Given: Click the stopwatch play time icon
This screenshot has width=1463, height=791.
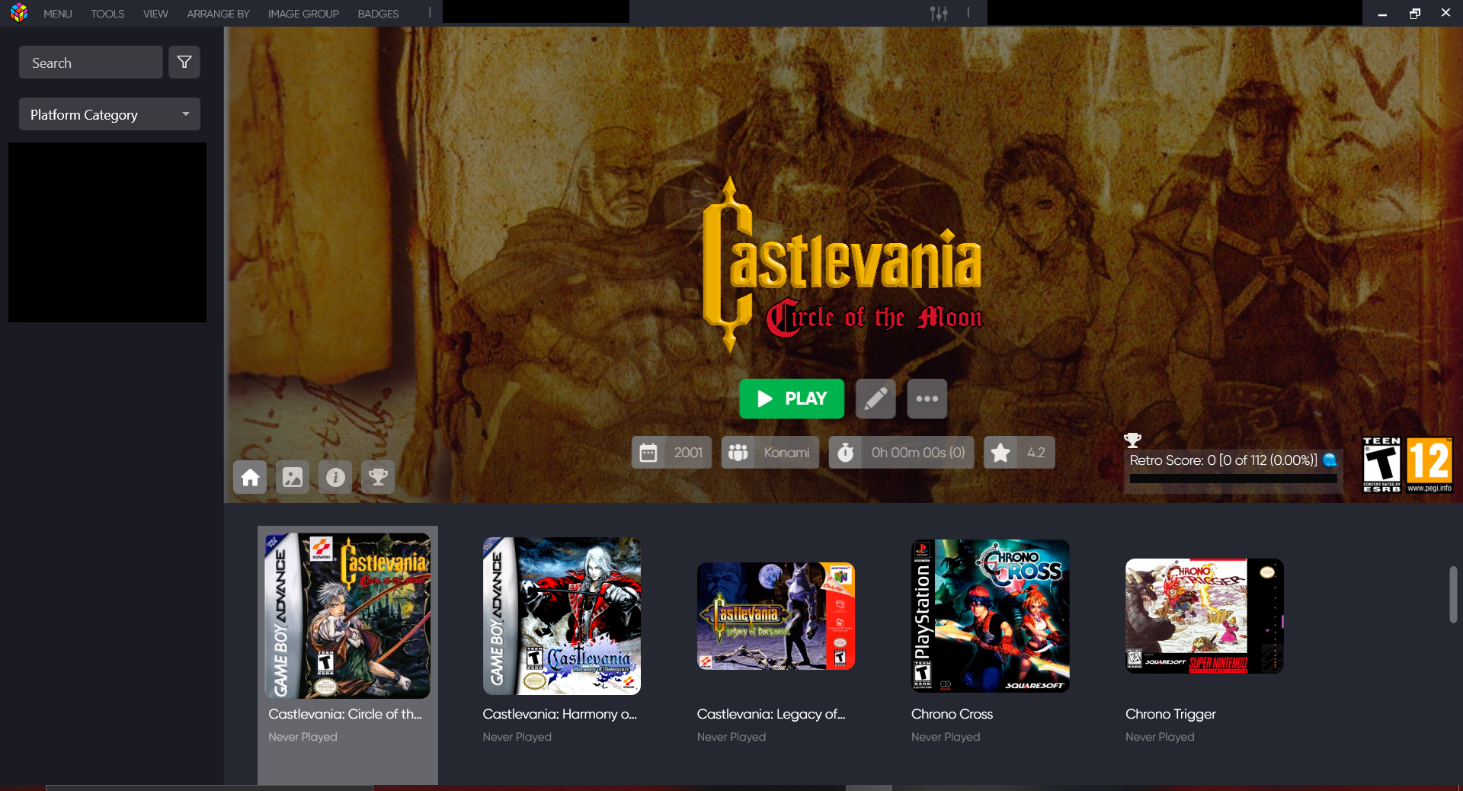Looking at the screenshot, I should coord(846,453).
